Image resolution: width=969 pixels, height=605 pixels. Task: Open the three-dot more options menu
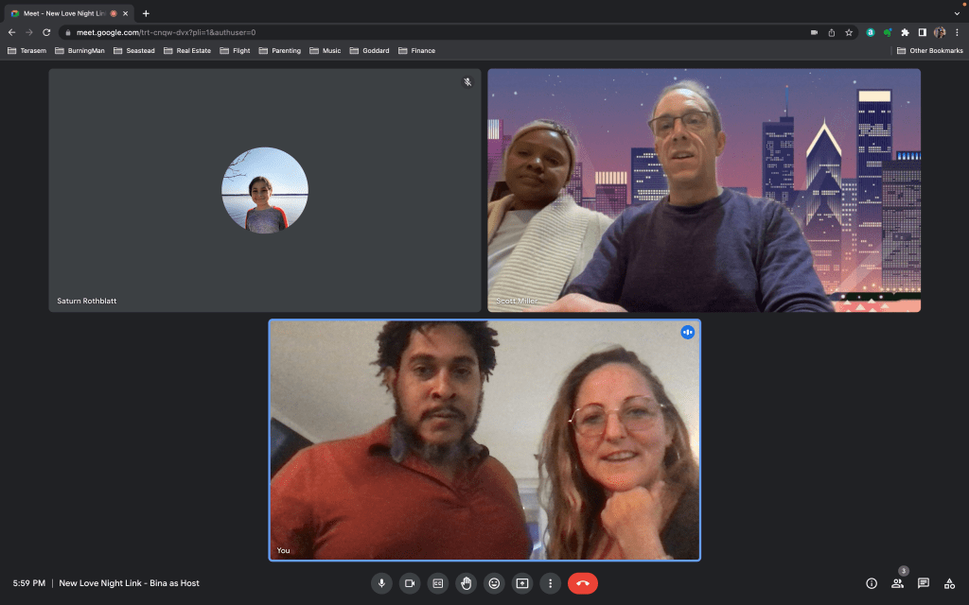coord(550,583)
